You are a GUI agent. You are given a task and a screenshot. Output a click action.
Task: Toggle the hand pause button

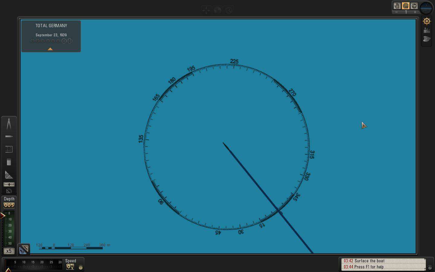click(x=397, y=6)
